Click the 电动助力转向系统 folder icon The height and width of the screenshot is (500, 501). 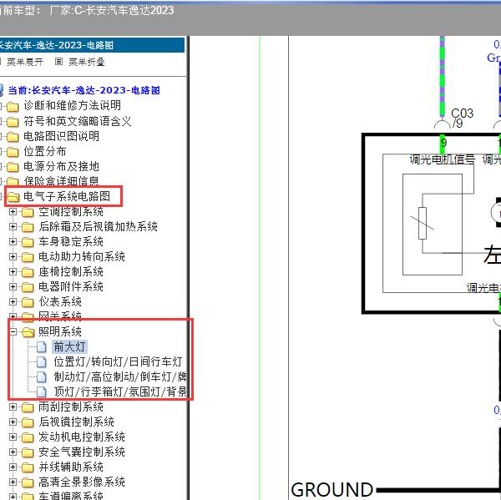[x=28, y=257]
